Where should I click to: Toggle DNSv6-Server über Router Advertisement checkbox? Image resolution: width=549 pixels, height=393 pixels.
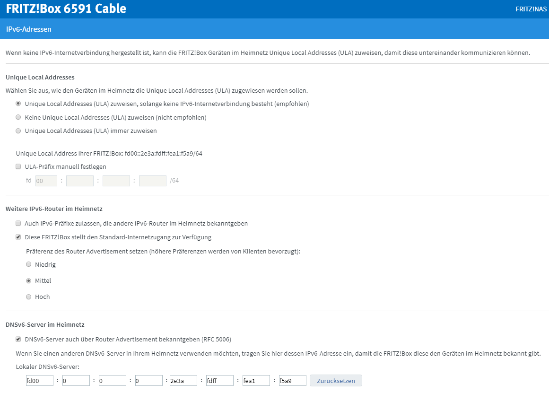click(18, 339)
